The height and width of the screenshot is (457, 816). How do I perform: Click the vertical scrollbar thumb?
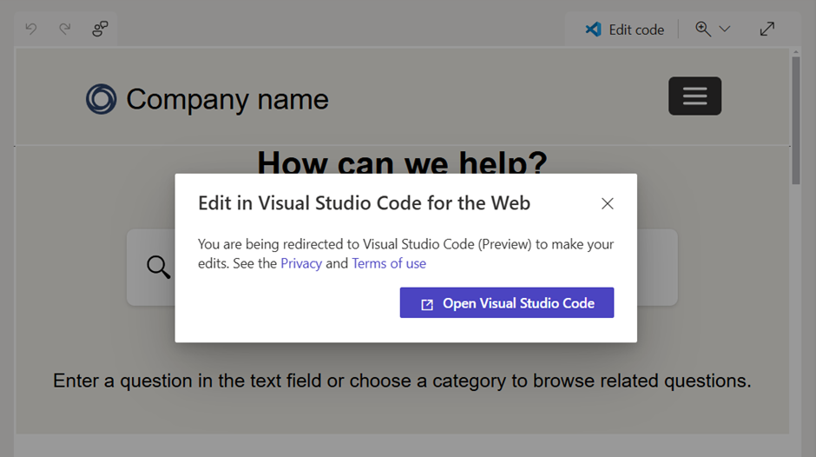[x=796, y=122]
